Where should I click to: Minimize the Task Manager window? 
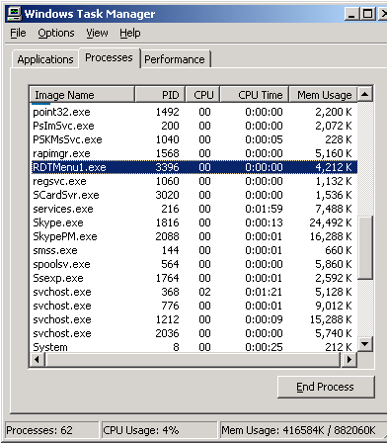click(351, 14)
